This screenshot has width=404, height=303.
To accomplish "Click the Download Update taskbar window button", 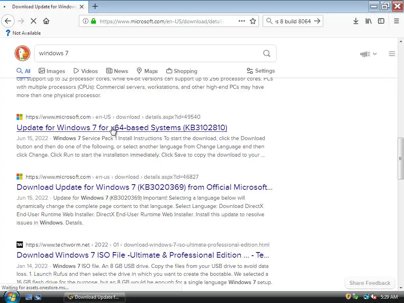I will (x=95, y=297).
